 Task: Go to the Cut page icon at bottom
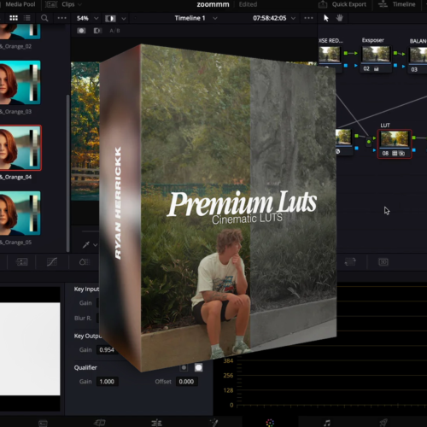click(x=99, y=423)
